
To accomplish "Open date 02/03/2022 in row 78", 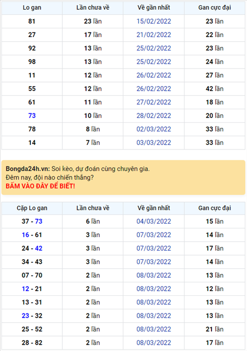I will tap(154, 129).
